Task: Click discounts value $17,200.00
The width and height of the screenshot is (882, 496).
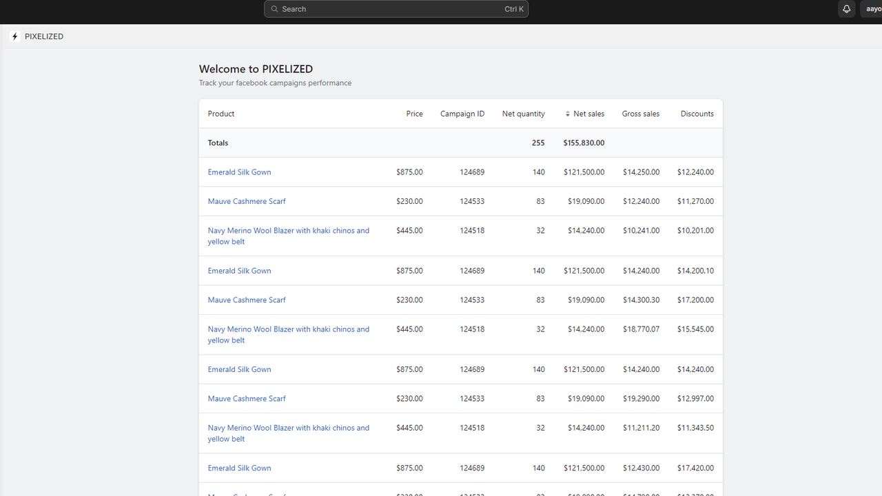Action: point(695,300)
